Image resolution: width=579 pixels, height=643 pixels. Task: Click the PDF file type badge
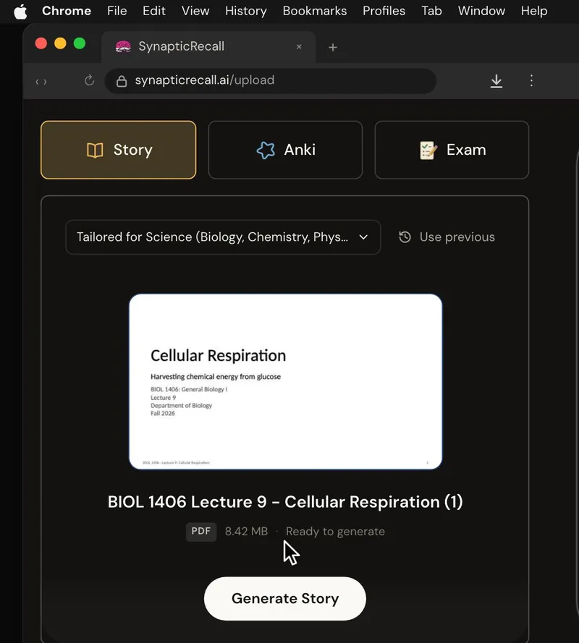point(201,532)
